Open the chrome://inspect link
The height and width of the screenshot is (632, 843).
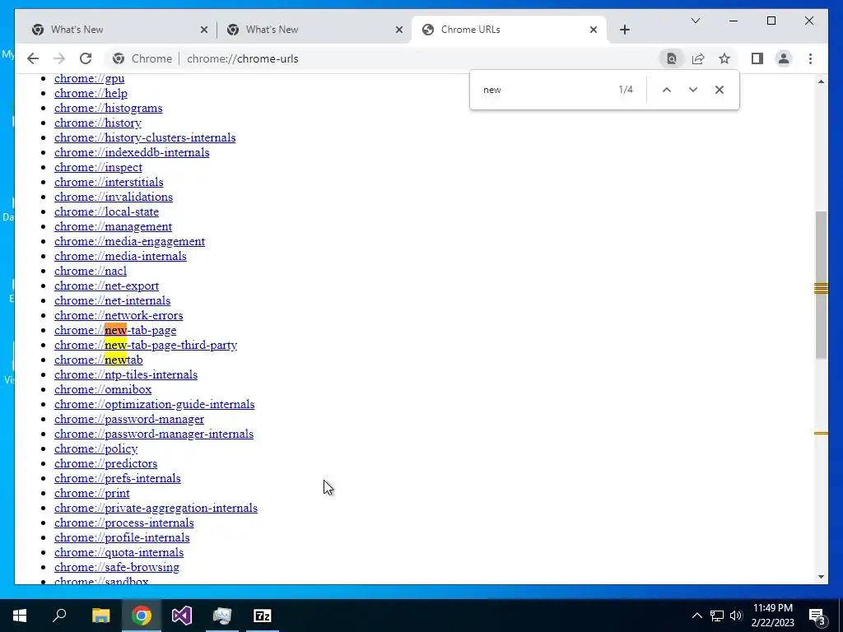(x=99, y=167)
